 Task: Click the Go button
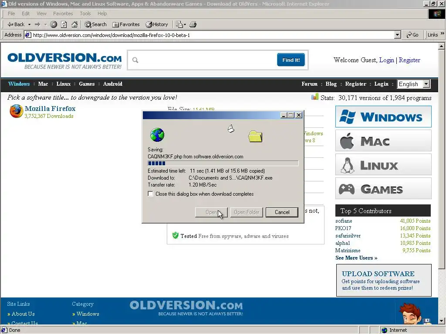tap(412, 35)
